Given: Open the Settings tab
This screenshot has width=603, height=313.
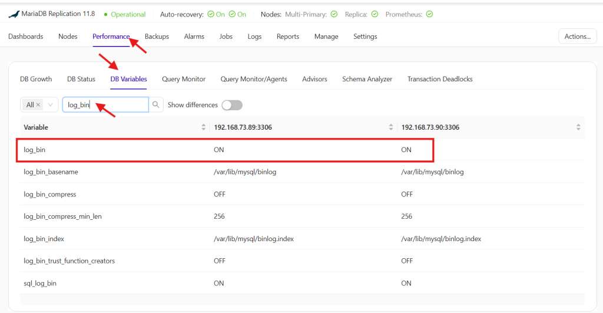Looking at the screenshot, I should 365,37.
